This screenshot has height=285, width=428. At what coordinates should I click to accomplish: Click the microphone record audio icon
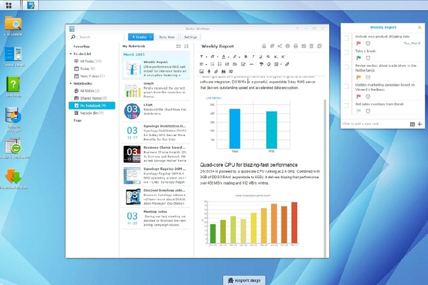tap(209, 72)
